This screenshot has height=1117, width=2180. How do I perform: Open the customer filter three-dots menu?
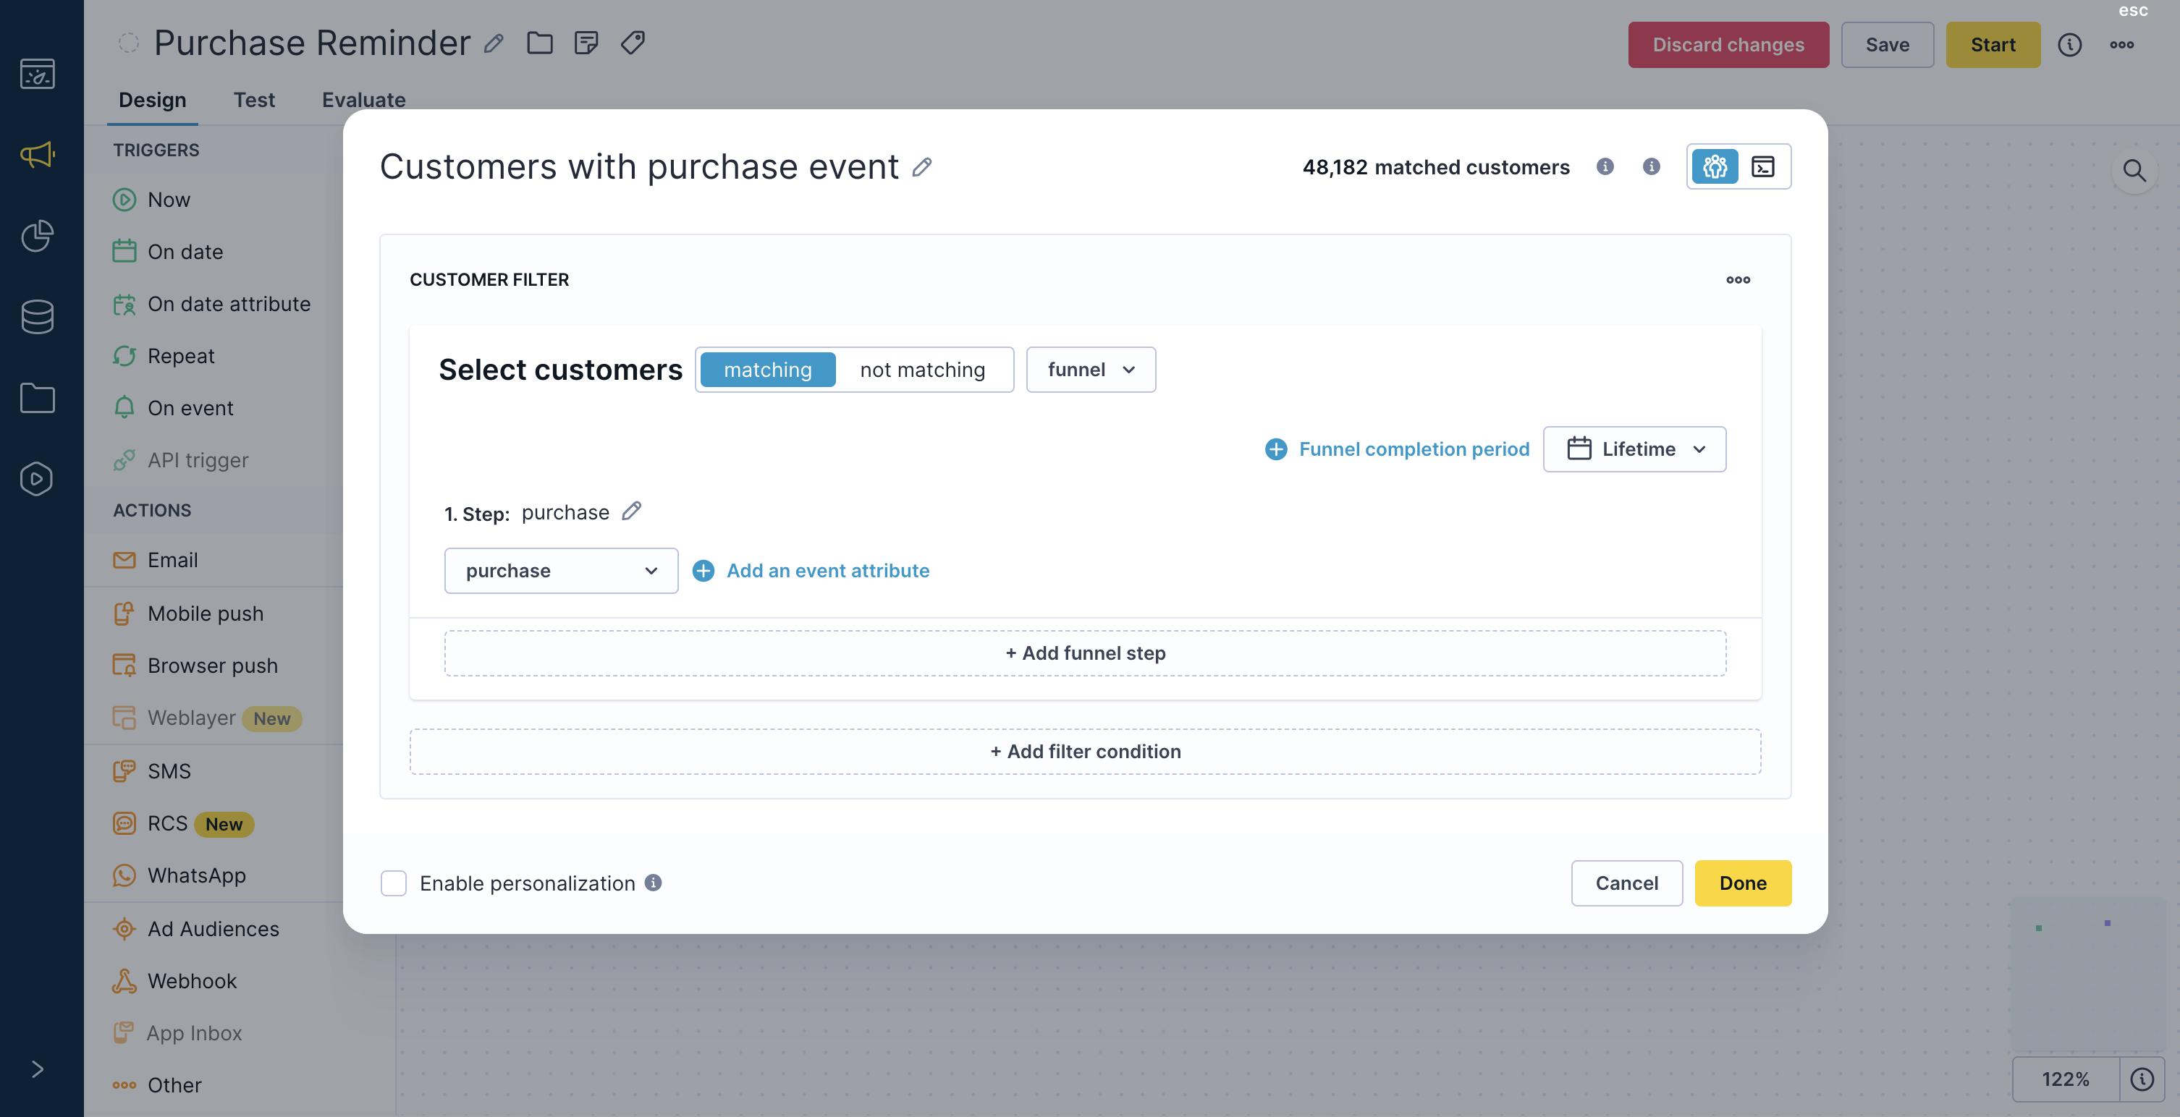point(1737,279)
